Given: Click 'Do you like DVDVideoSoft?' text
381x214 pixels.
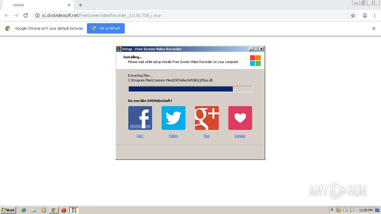Looking at the screenshot, I should pos(150,101).
